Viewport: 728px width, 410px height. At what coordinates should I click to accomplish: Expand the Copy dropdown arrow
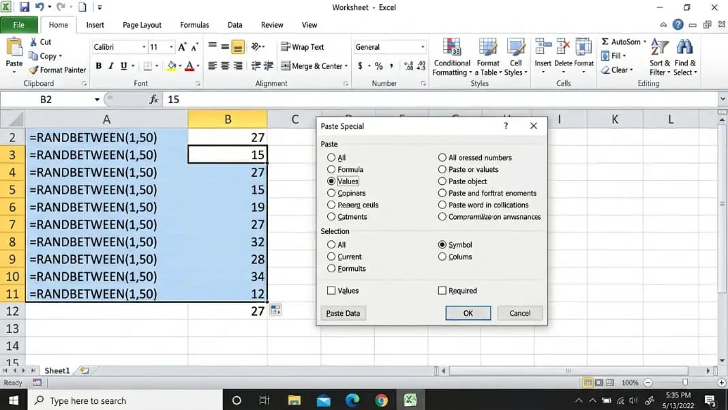(x=61, y=56)
